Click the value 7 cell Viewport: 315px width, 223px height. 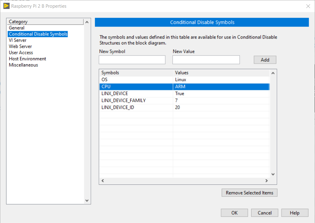pos(221,100)
